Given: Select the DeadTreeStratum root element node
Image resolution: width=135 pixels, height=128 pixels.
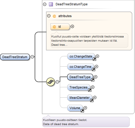Looking at the screenshot, I should click(15, 57).
